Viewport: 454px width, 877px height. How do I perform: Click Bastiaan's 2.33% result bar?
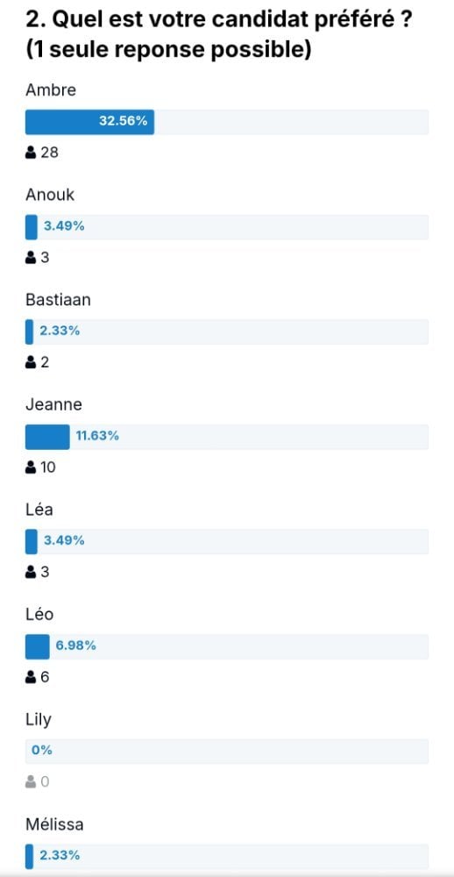(x=227, y=332)
